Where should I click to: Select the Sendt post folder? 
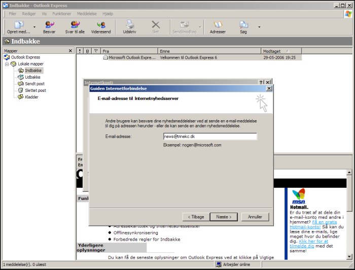click(x=34, y=84)
